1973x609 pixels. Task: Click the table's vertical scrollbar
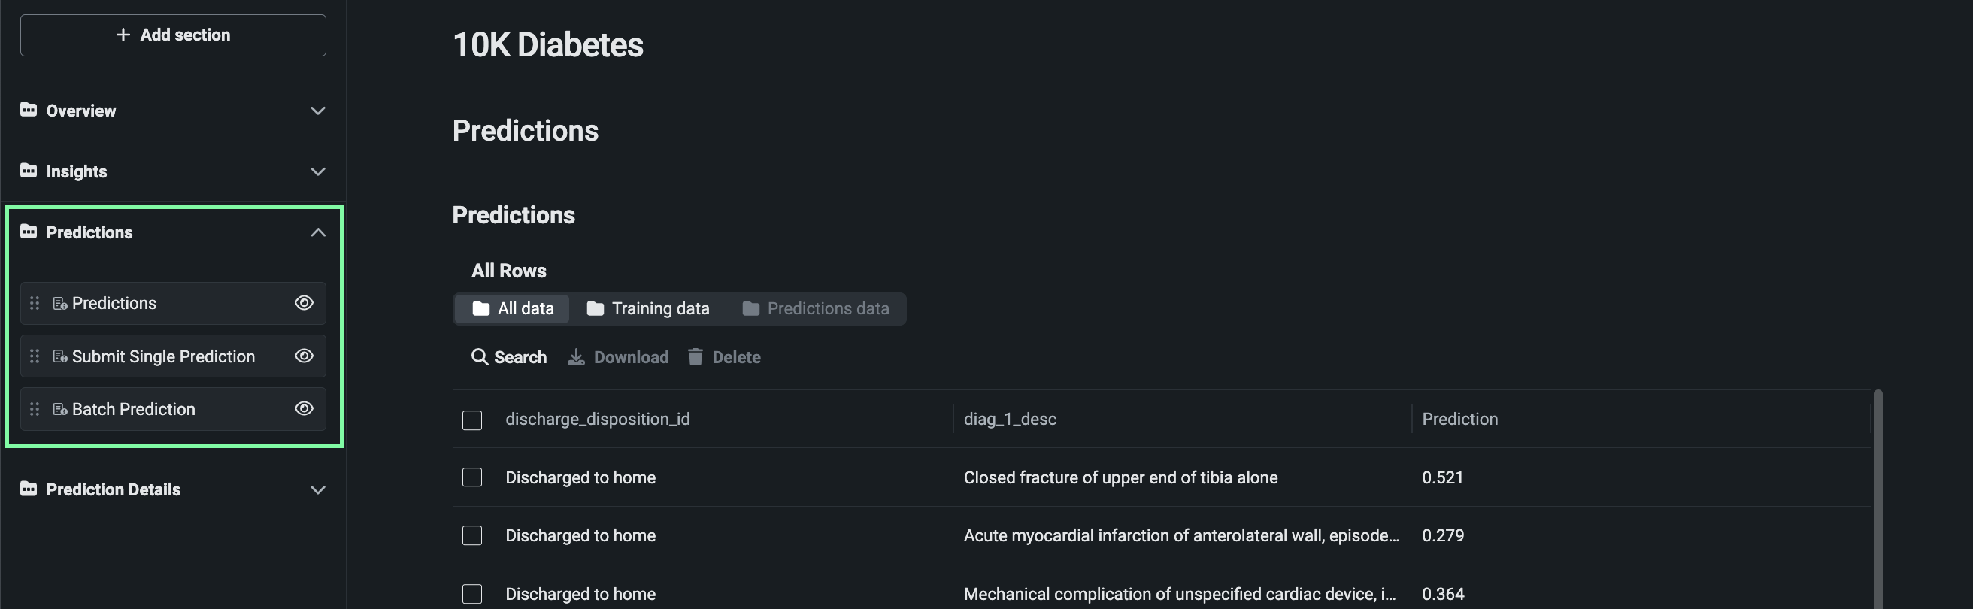(x=1878, y=498)
